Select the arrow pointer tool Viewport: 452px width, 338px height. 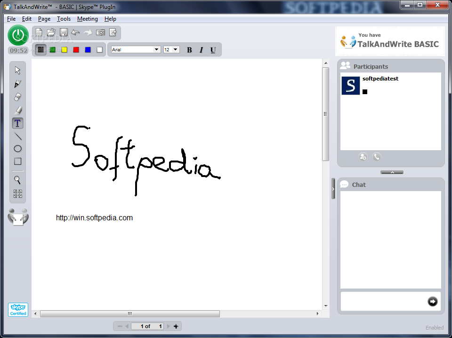[17, 70]
